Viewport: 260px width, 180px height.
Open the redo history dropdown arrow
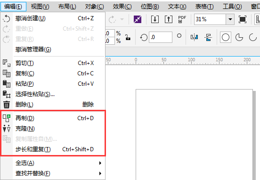122,19
